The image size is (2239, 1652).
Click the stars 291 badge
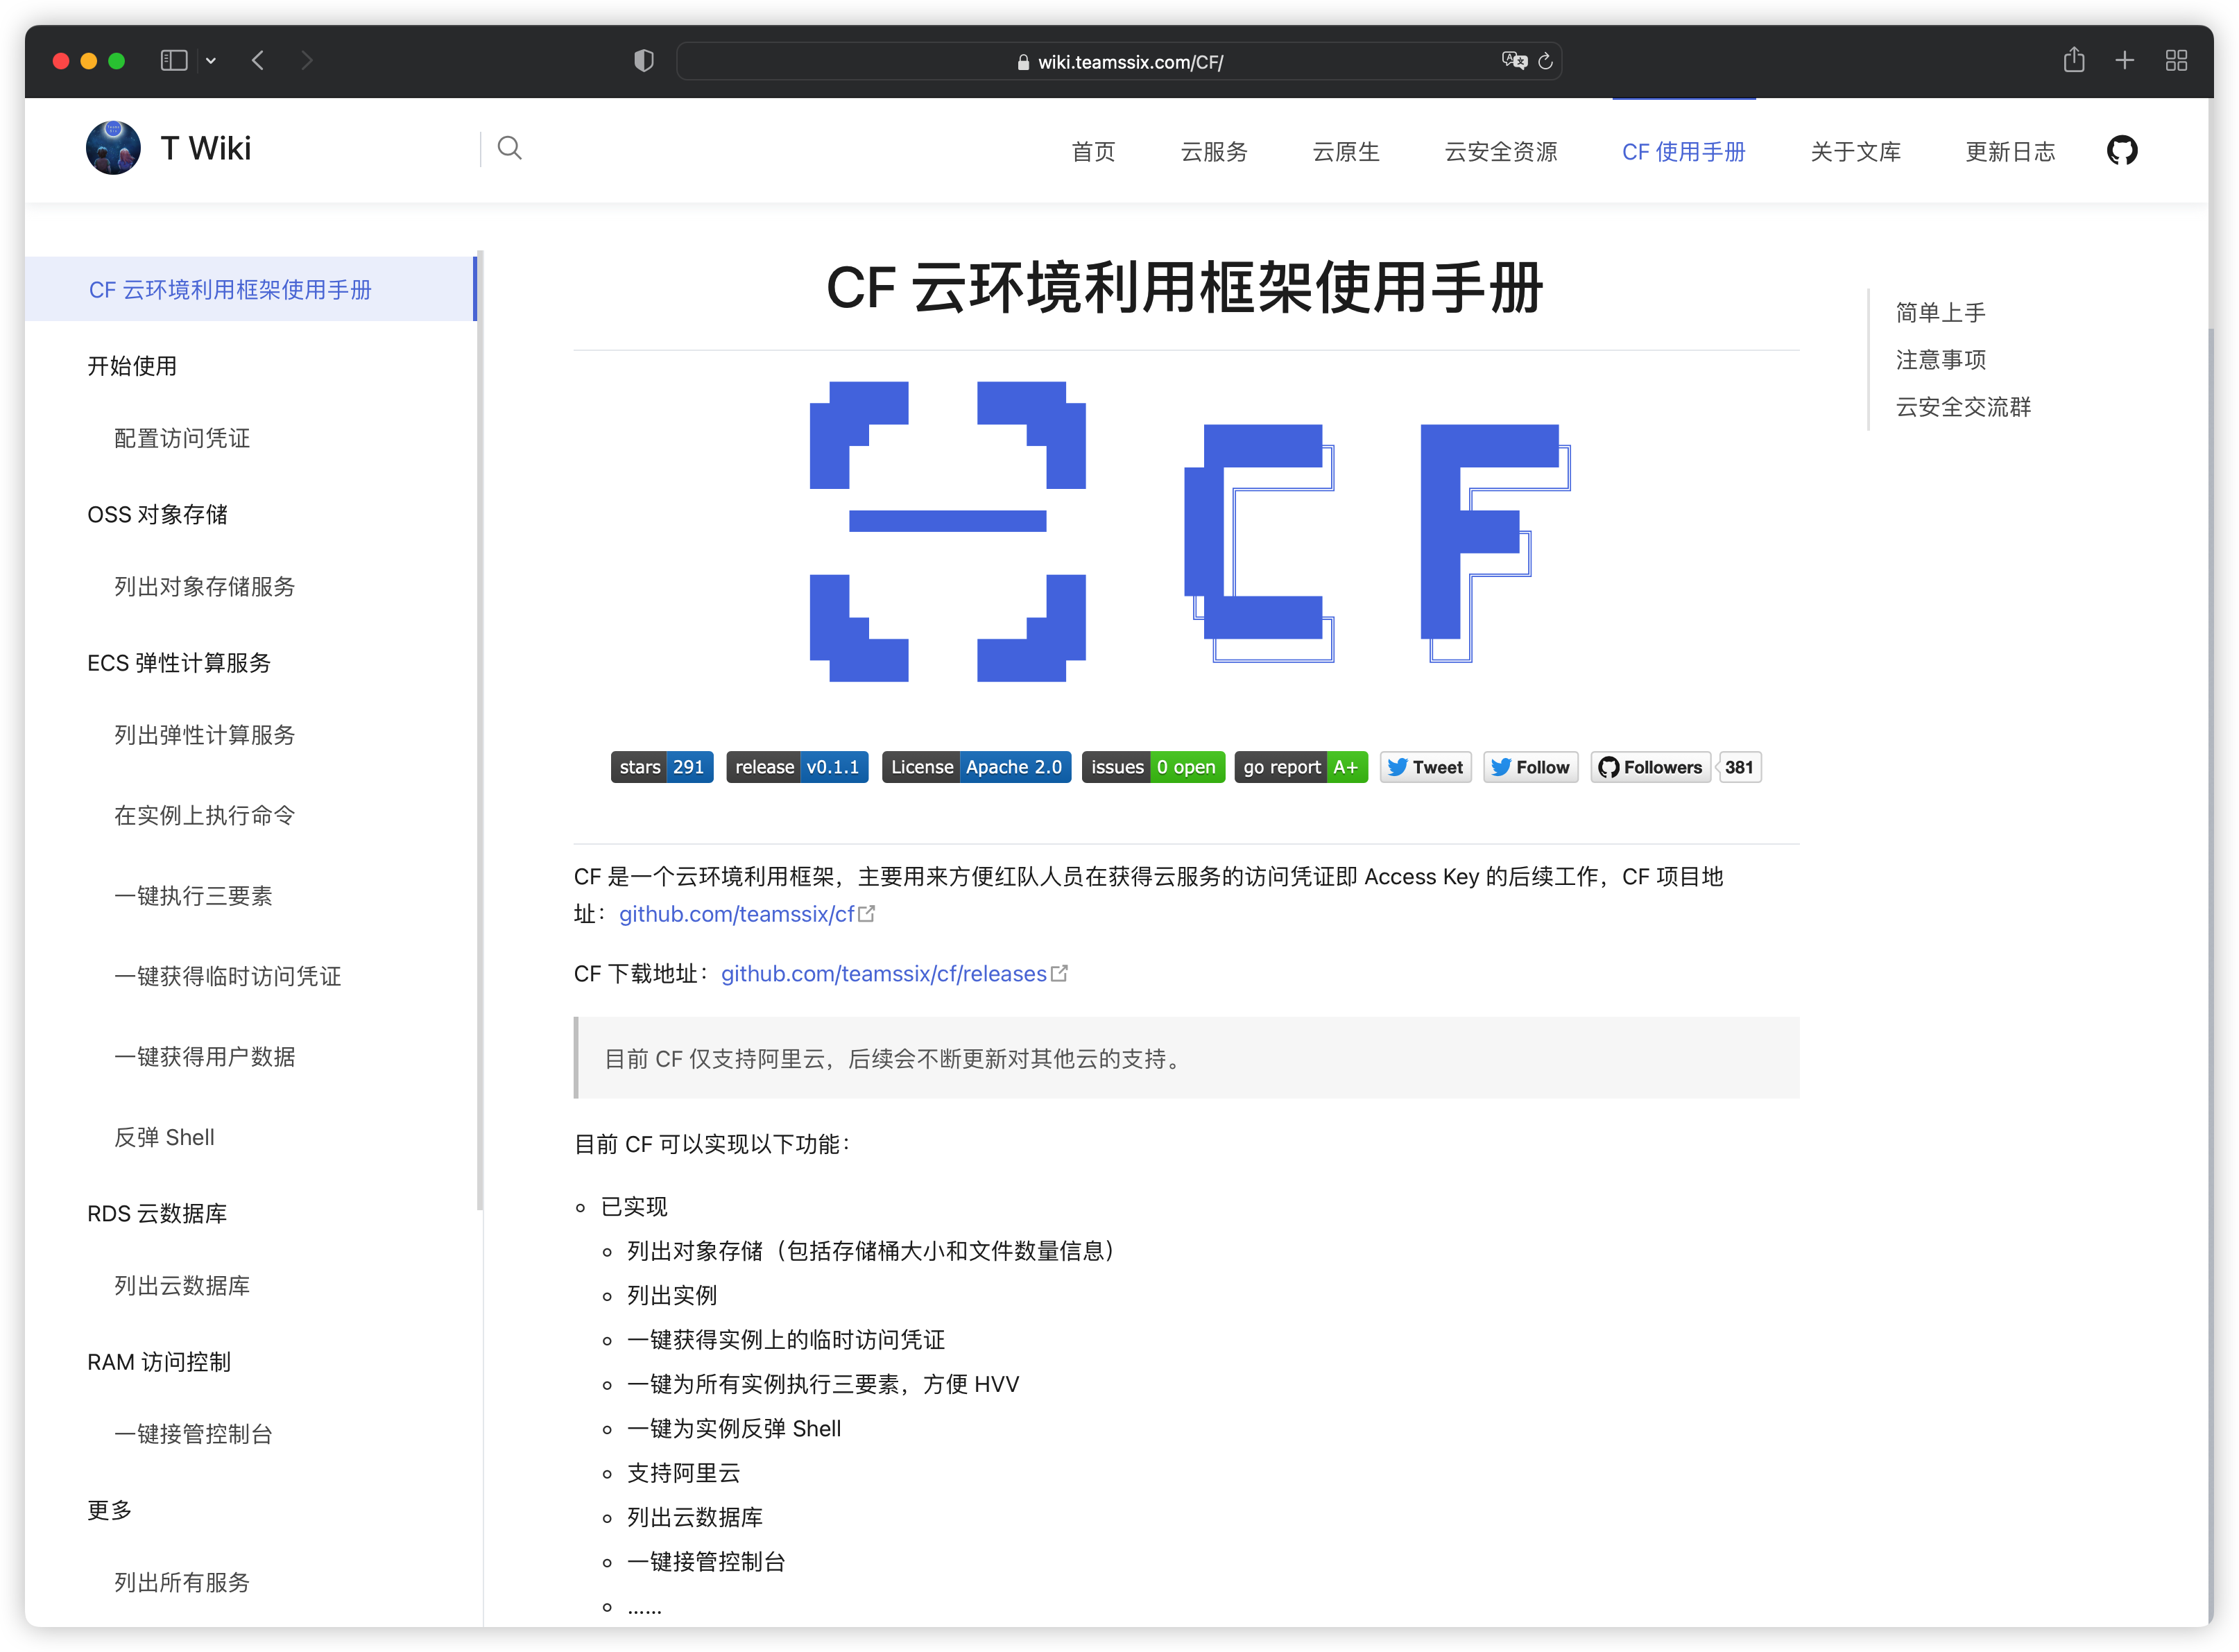[x=661, y=767]
